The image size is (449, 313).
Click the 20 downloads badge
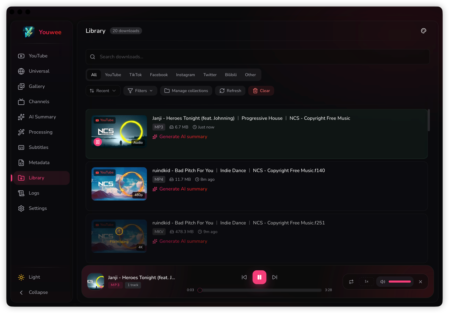click(x=126, y=31)
